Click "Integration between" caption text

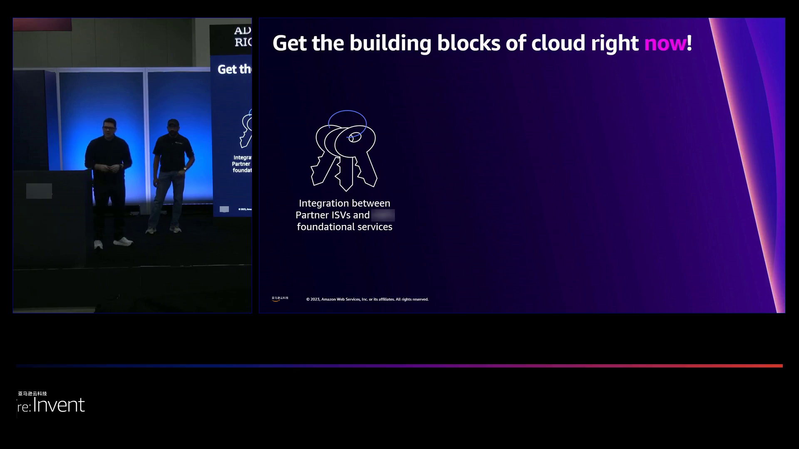pyautogui.click(x=344, y=203)
